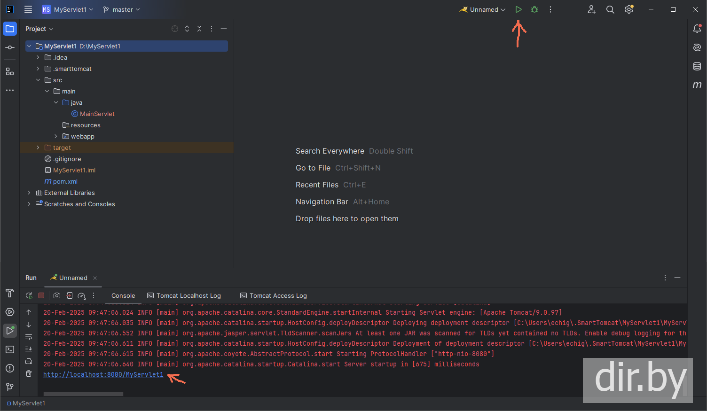Run the Unnamed configuration with green play icon
Viewport: 707px width, 411px height.
[518, 9]
